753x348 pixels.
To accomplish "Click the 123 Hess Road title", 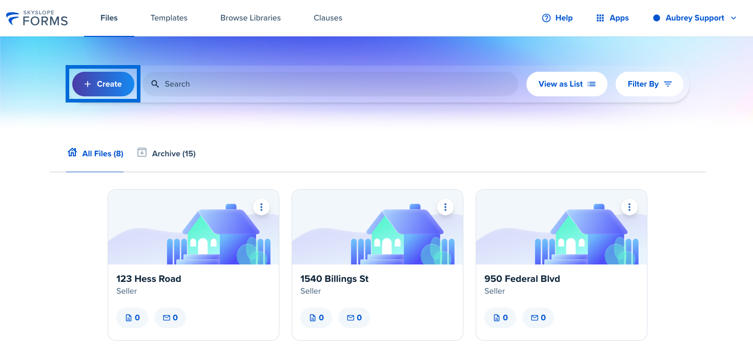I will click(149, 279).
